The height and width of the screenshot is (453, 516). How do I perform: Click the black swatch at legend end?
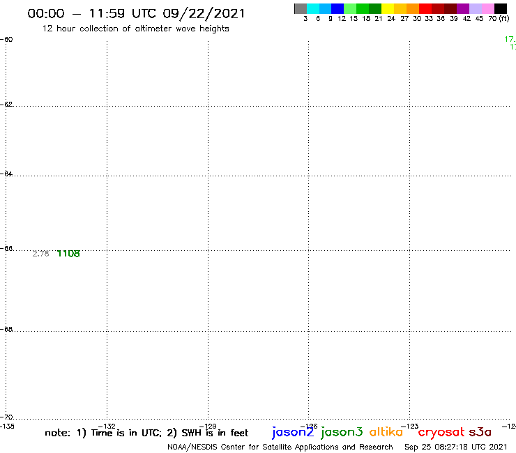pos(501,8)
